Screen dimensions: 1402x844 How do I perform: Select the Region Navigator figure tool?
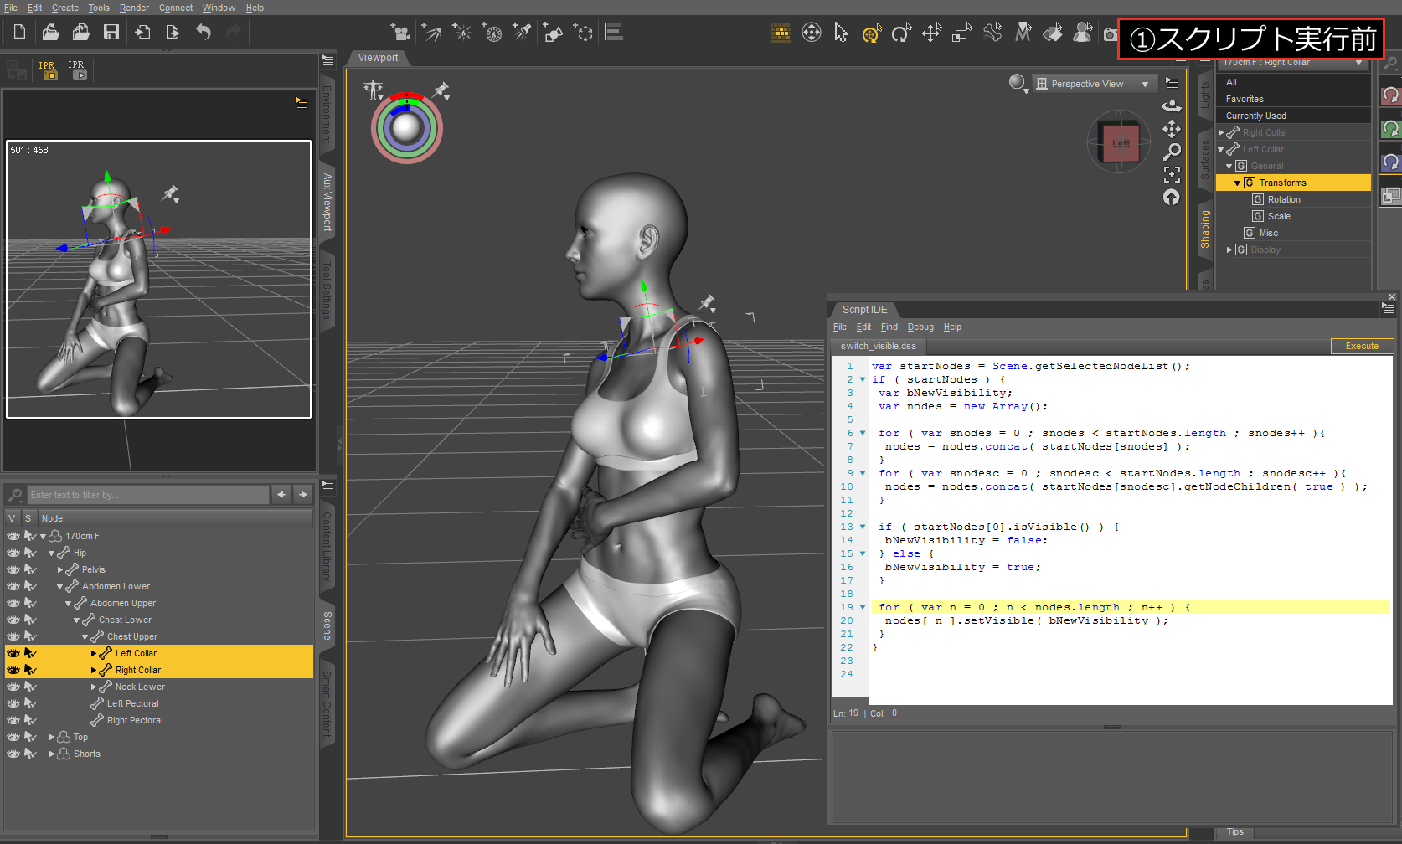(x=1083, y=33)
